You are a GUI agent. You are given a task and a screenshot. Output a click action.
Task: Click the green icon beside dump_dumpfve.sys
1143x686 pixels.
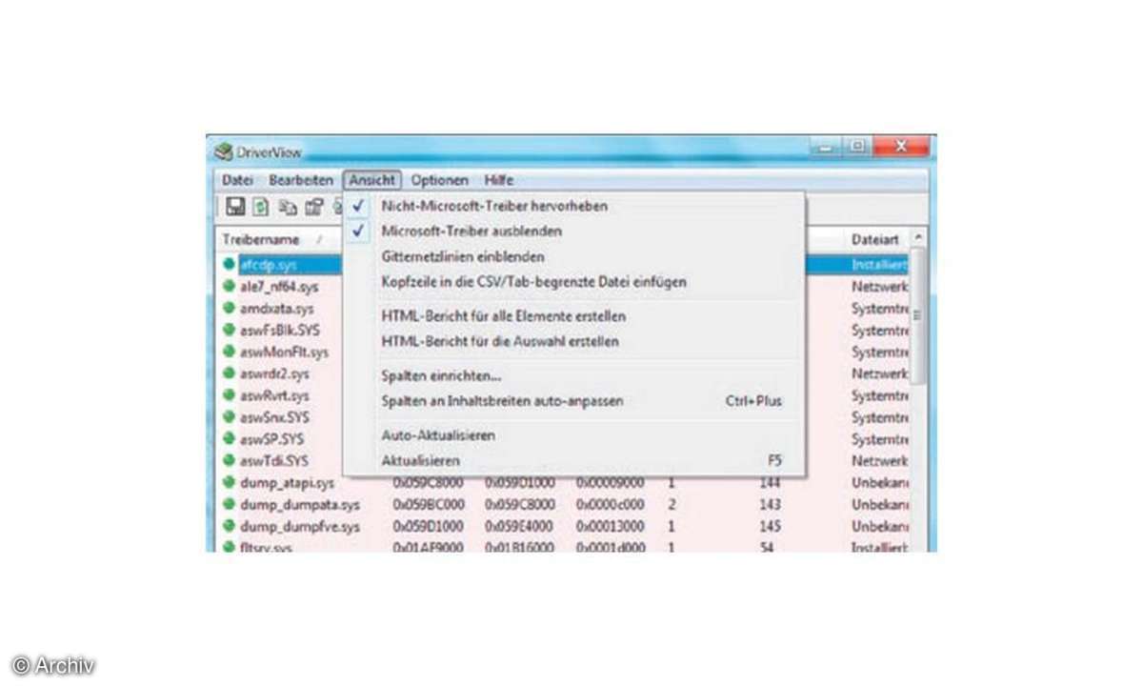tap(229, 526)
